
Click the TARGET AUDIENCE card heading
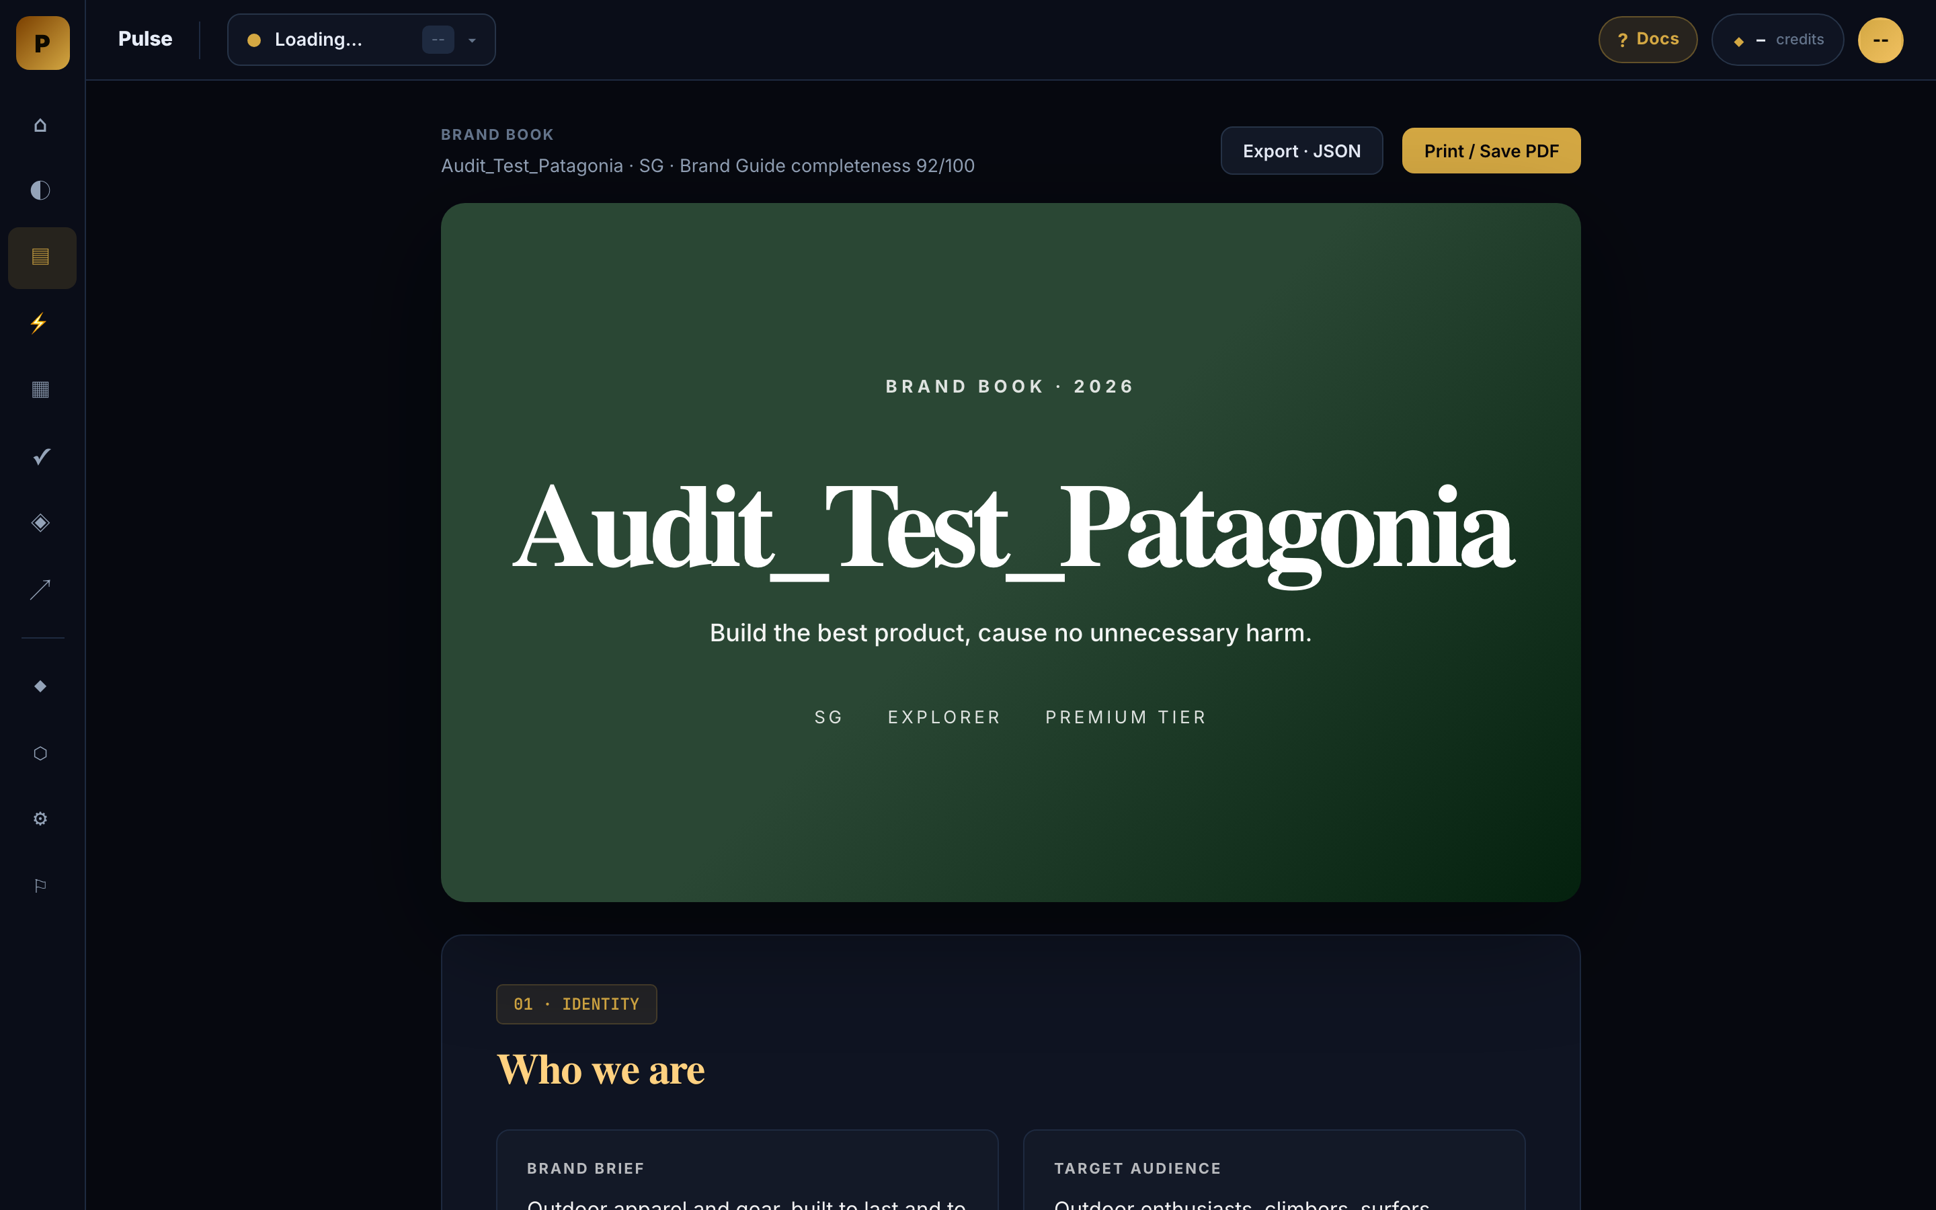coord(1137,1168)
